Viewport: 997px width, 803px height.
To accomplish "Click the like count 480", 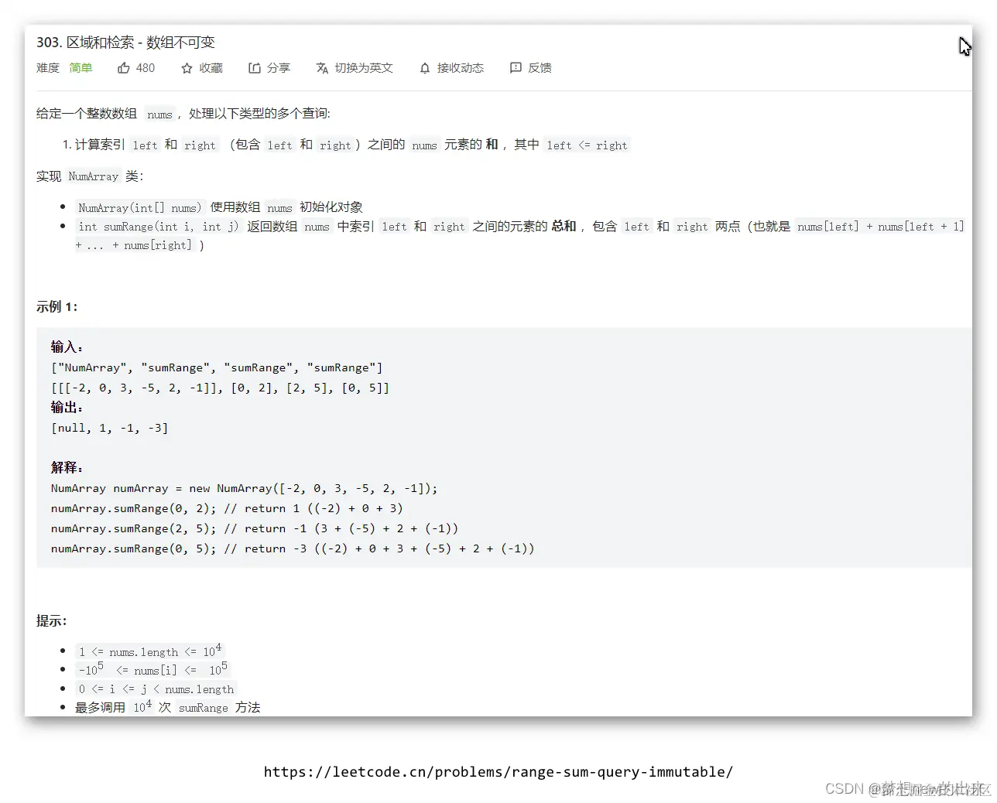I will point(146,68).
